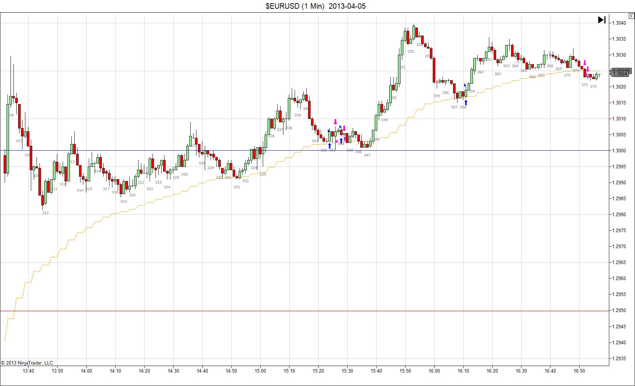635x386 pixels.
Task: Click the 1.3040 price axis label
Action: (619, 23)
